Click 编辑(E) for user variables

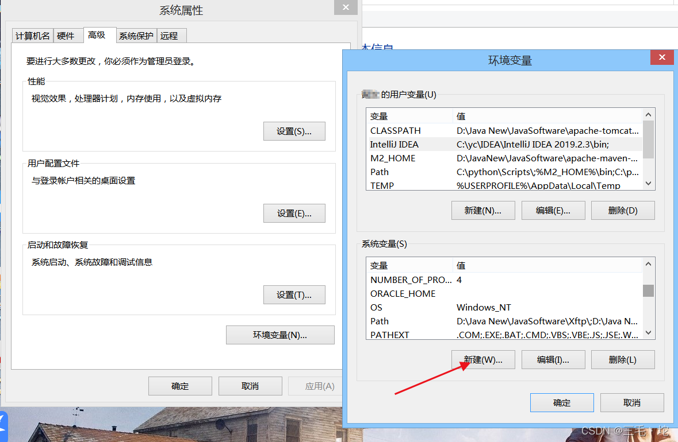pyautogui.click(x=553, y=210)
